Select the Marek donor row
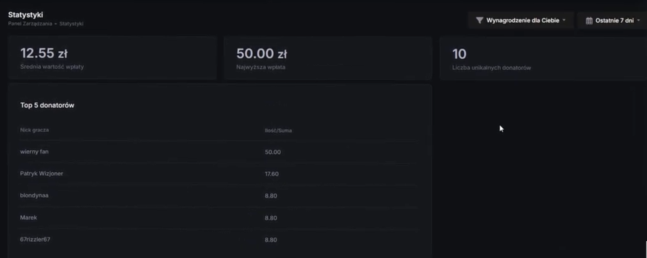 pyautogui.click(x=219, y=218)
